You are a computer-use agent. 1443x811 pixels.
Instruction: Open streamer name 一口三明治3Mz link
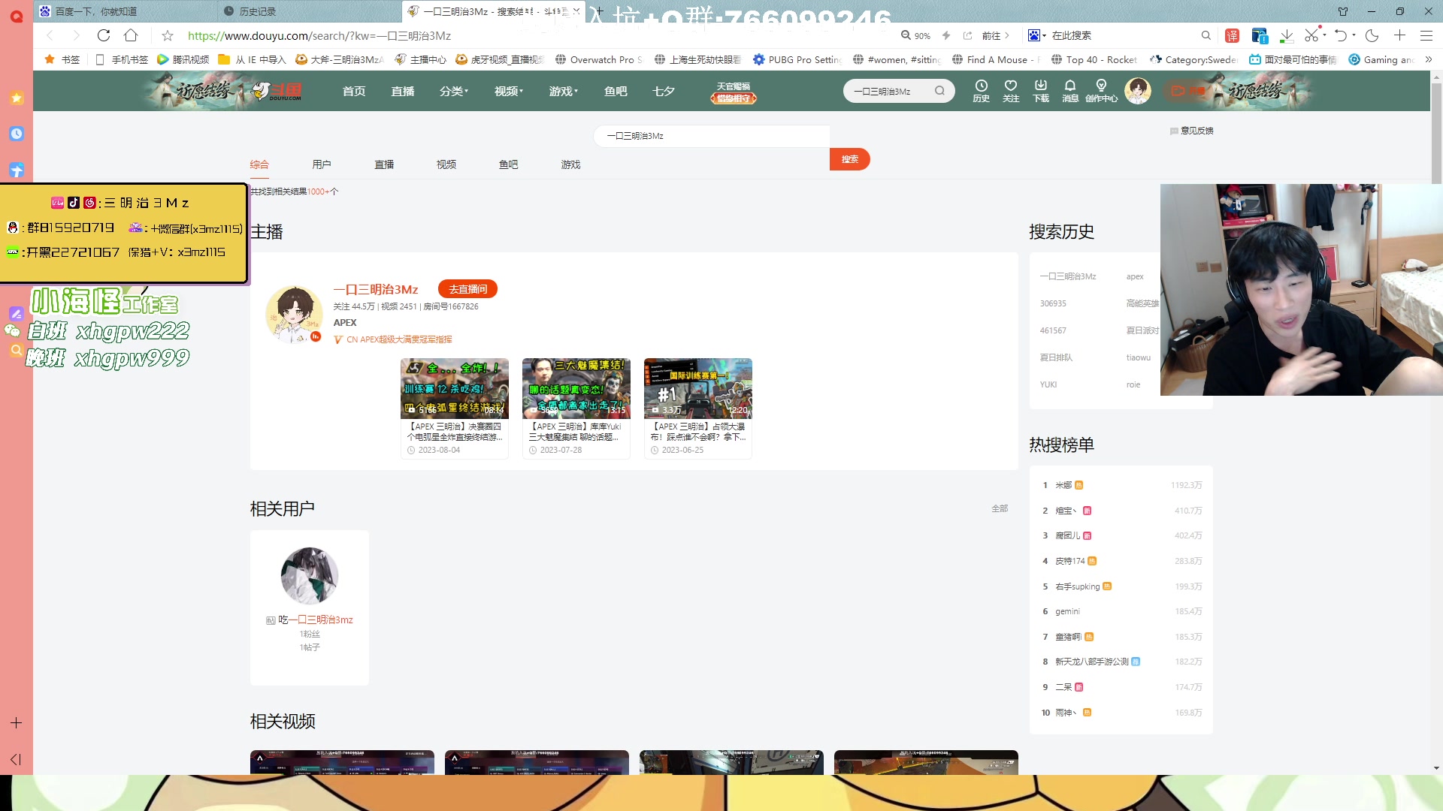(376, 289)
